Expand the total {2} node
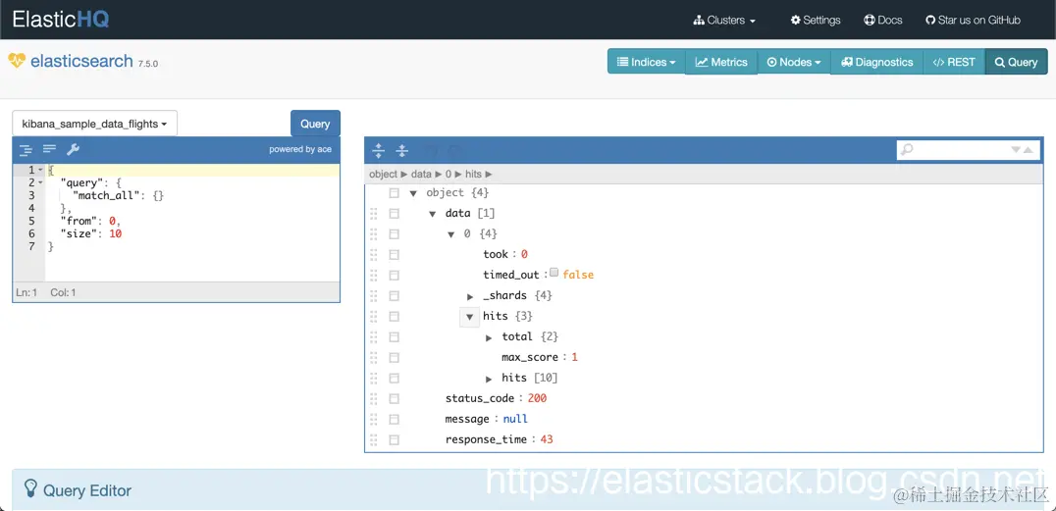The image size is (1056, 511). click(x=489, y=337)
